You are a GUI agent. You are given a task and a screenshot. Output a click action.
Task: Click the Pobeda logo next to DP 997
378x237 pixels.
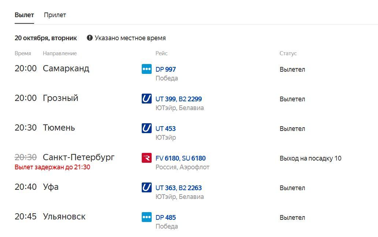[x=147, y=69]
